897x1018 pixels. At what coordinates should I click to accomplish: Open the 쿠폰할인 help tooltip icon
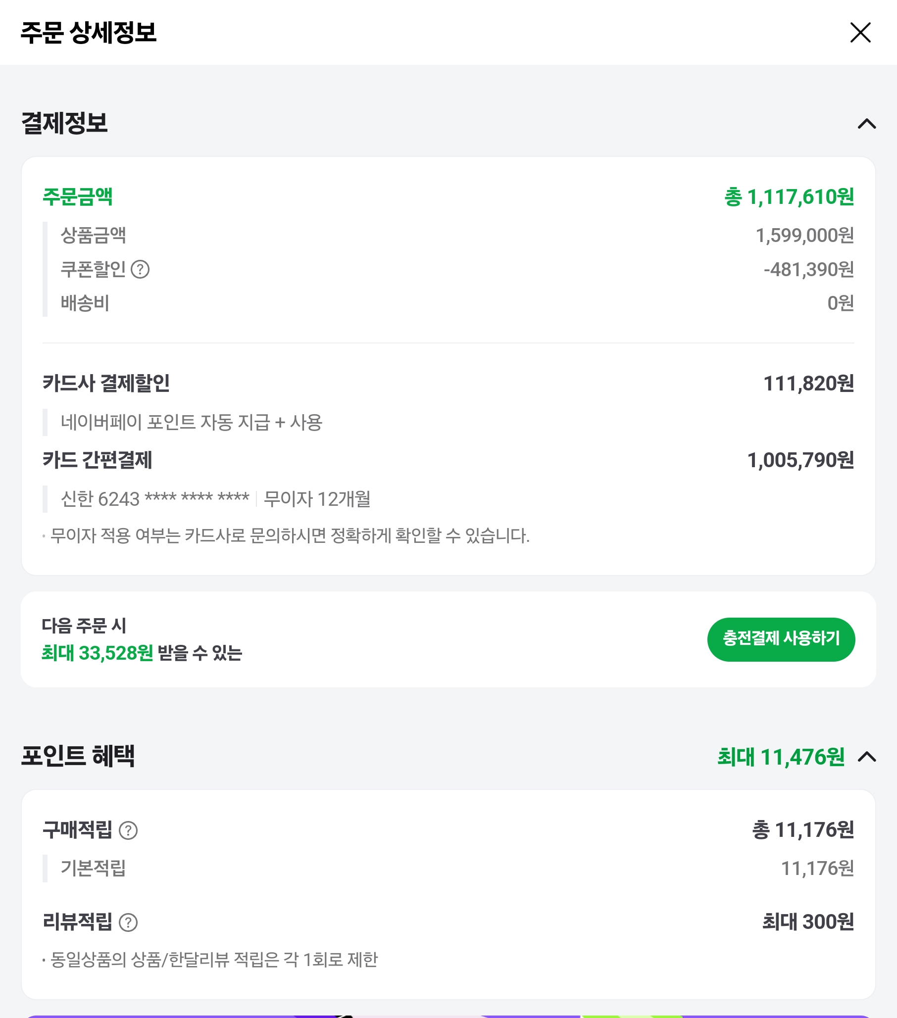point(140,269)
